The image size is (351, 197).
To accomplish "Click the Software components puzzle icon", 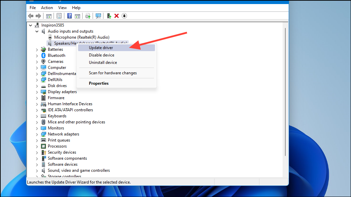I will (43, 158).
